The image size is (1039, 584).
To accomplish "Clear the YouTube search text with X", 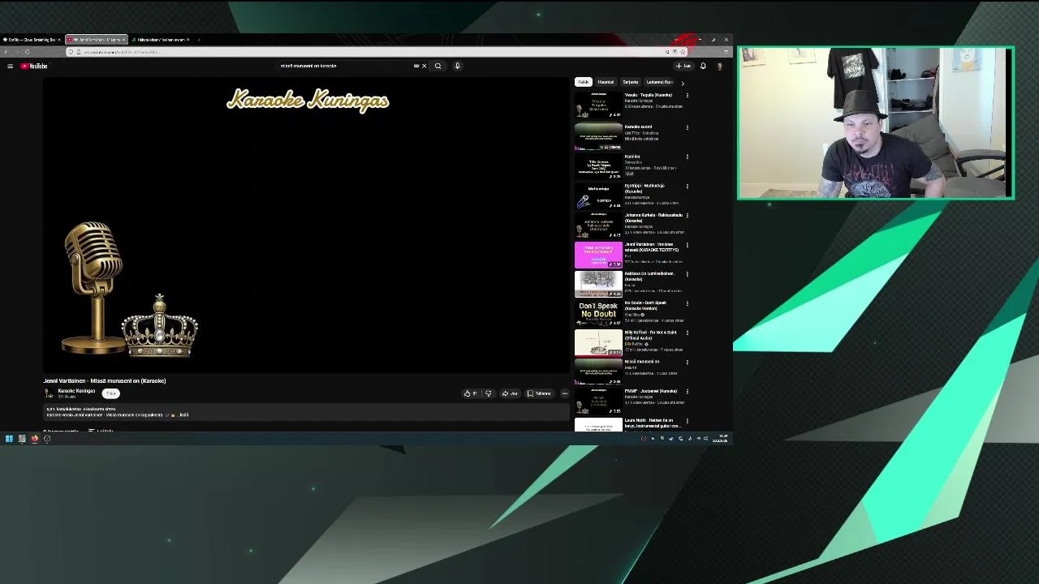I will 424,66.
